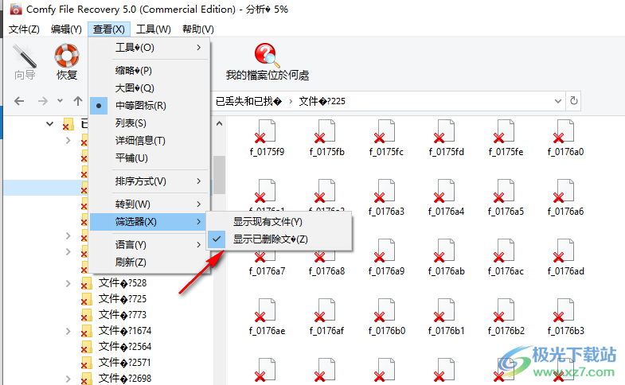Select deleted file f_0175fb
The width and height of the screenshot is (625, 385).
click(x=326, y=138)
